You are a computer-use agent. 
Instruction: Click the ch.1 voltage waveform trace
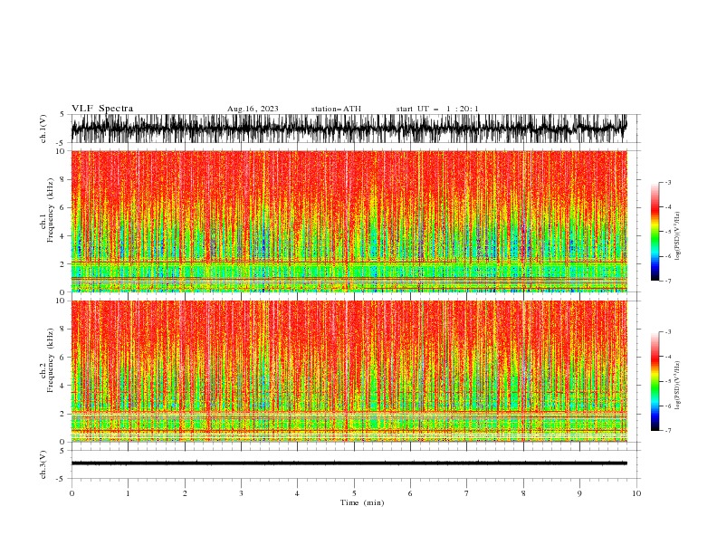[x=349, y=129]
